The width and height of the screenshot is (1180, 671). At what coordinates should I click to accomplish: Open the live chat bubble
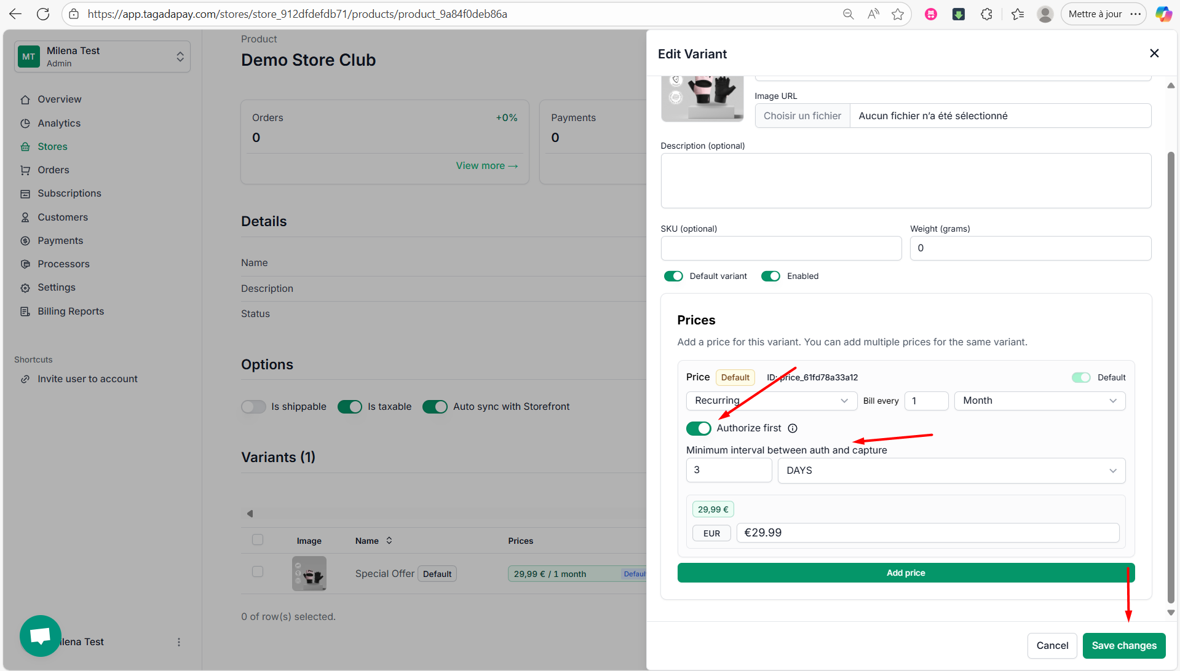click(x=41, y=636)
